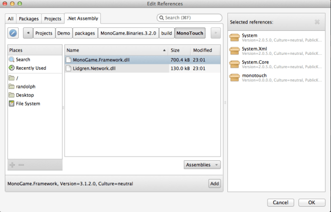331x212 pixels.
Task: Click the 700.4 kB size cell
Action: point(180,60)
